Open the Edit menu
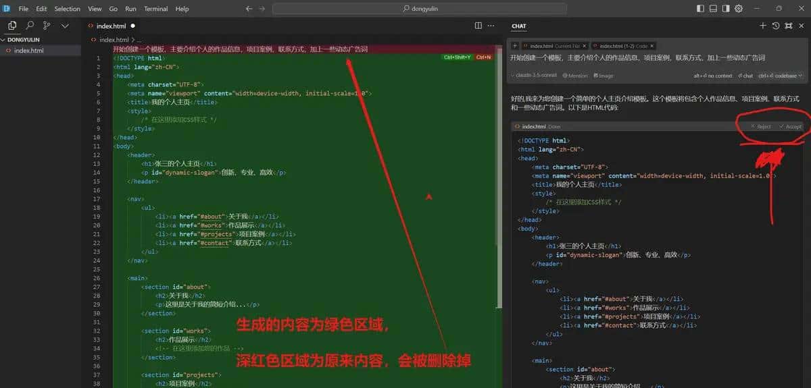Image resolution: width=811 pixels, height=388 pixels. point(41,9)
